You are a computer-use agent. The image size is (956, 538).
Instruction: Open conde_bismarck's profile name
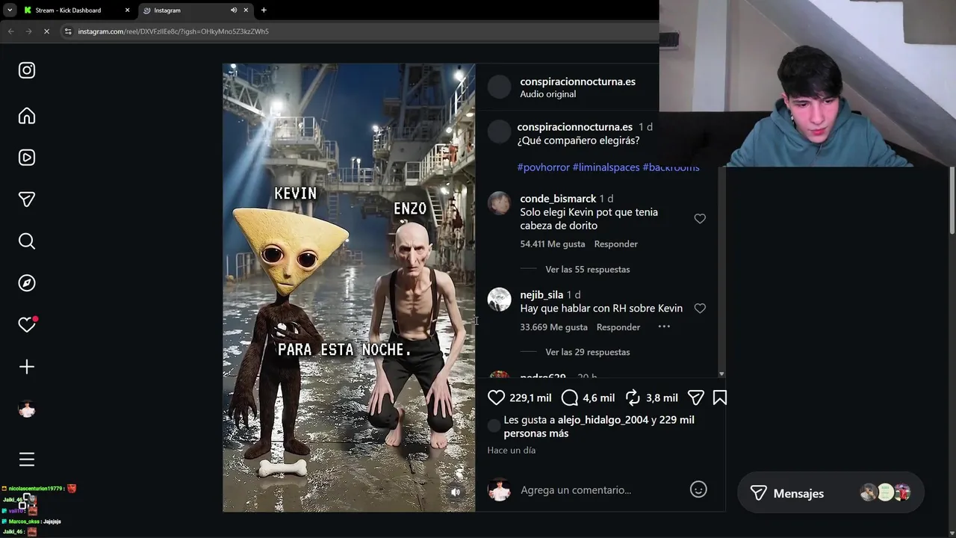558,199
